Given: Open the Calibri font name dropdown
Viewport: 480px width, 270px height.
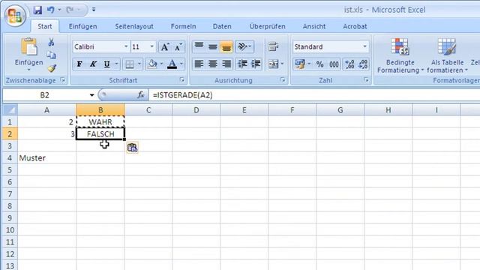Looking at the screenshot, I should click(x=126, y=46).
